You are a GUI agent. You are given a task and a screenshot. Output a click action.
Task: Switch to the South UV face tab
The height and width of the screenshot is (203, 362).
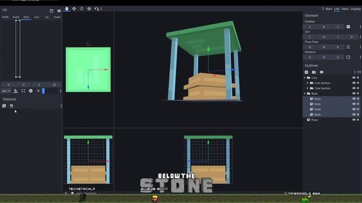click(16, 17)
